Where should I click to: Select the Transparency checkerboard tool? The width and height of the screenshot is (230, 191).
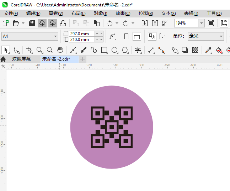195,50
